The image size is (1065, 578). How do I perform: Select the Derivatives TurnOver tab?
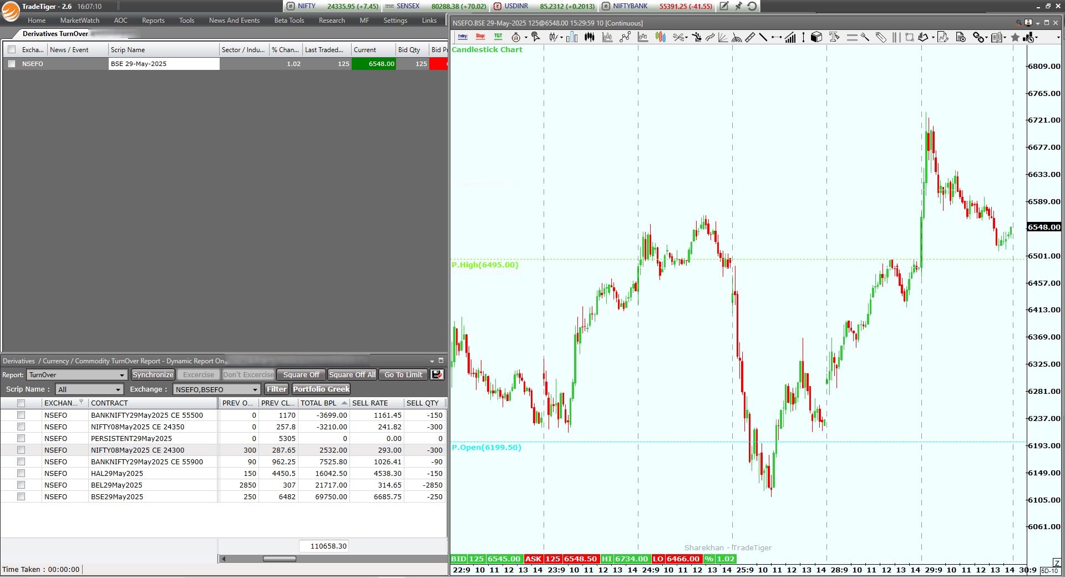55,34
